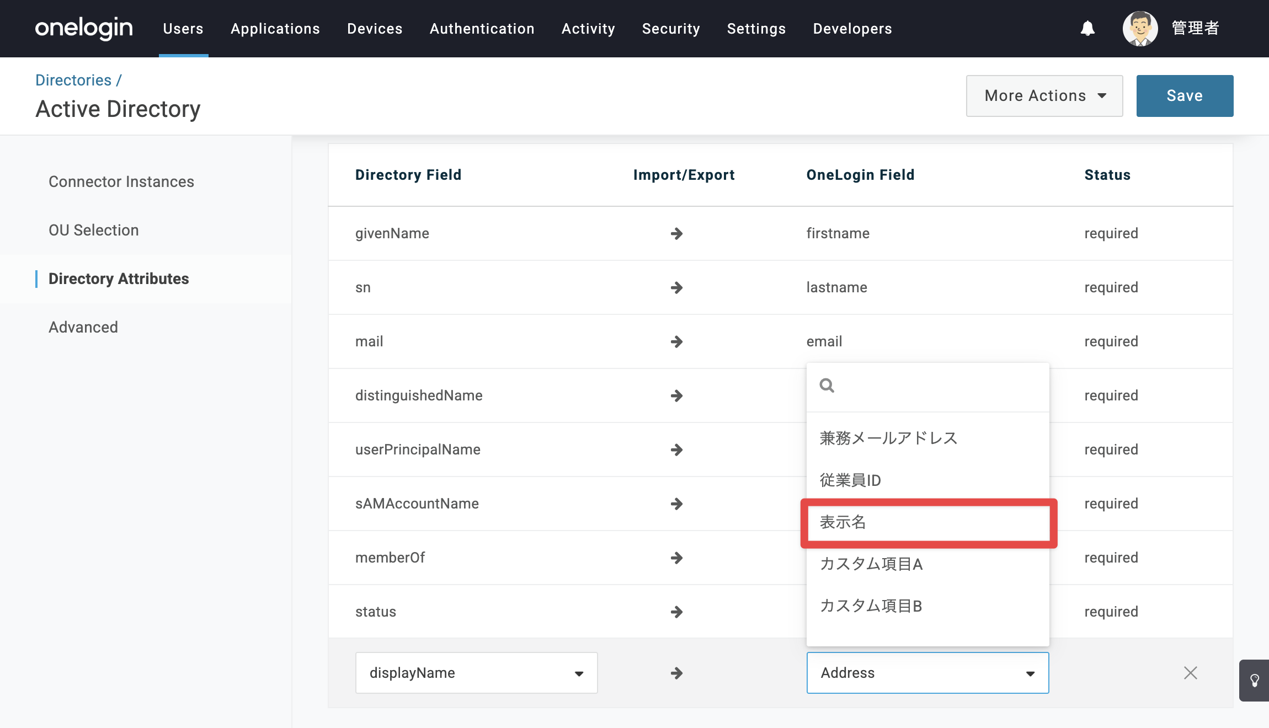Select Advanced in sidebar
This screenshot has height=728, width=1269.
(x=83, y=328)
